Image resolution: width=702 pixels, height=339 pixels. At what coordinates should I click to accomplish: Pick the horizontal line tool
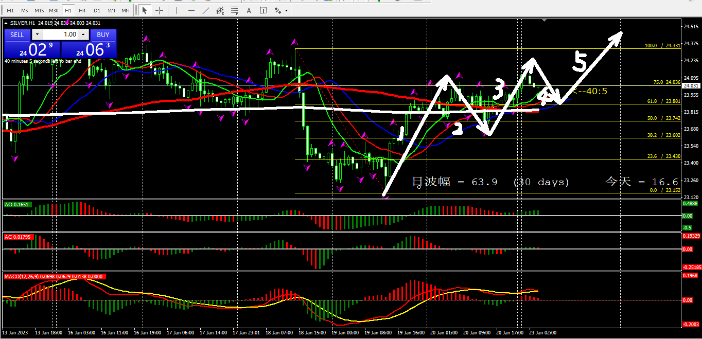[x=191, y=10]
